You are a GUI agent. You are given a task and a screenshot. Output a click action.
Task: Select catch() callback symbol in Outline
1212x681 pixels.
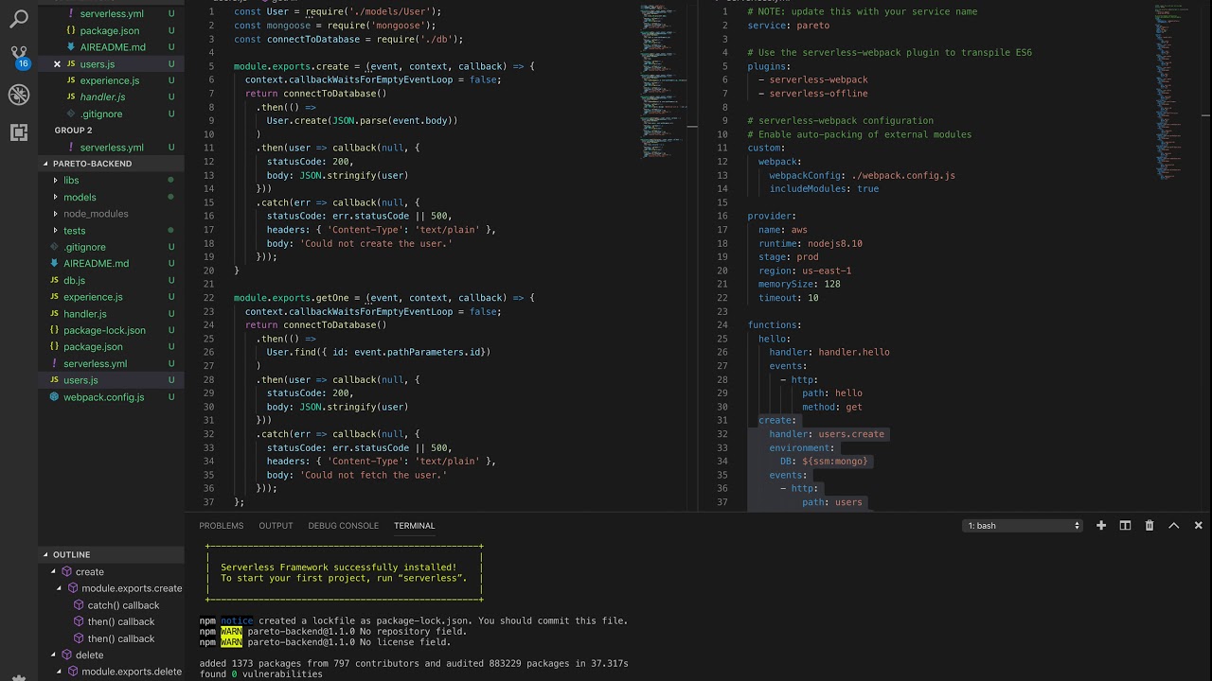[x=123, y=605]
